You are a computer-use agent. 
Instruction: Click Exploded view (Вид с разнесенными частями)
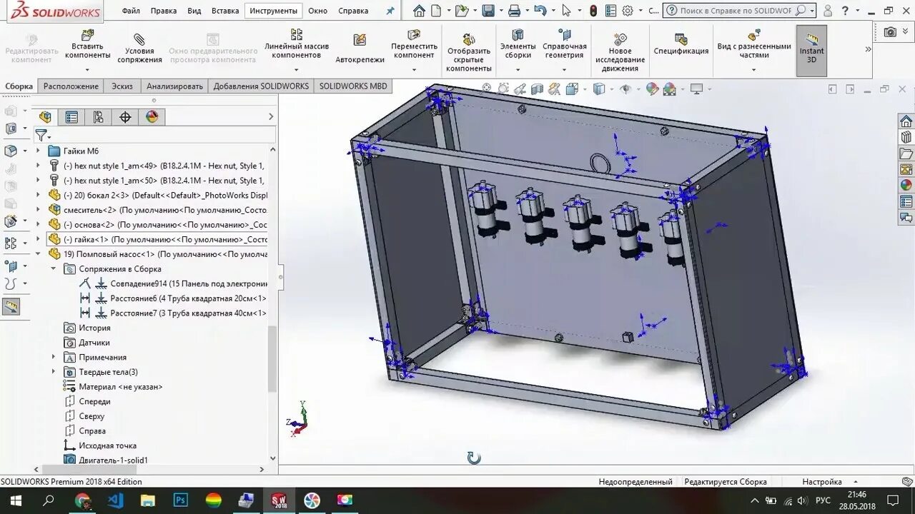click(x=754, y=45)
